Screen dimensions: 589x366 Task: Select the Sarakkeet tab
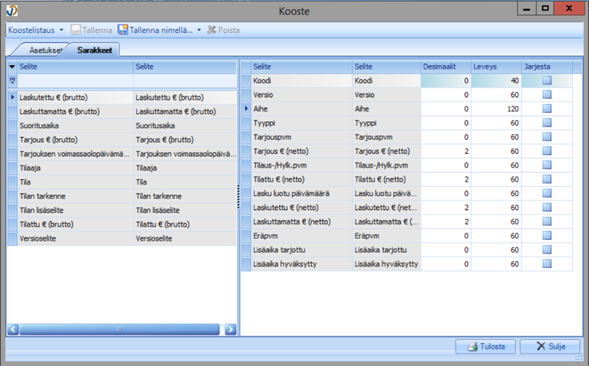(94, 50)
